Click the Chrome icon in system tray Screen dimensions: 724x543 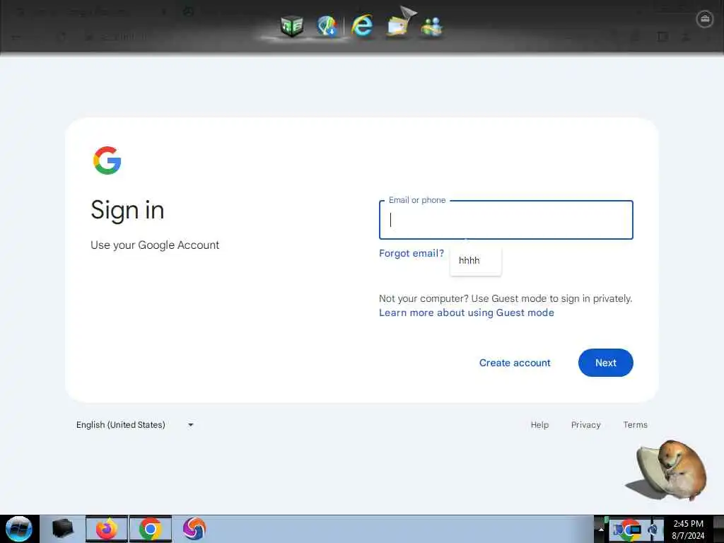click(630, 529)
